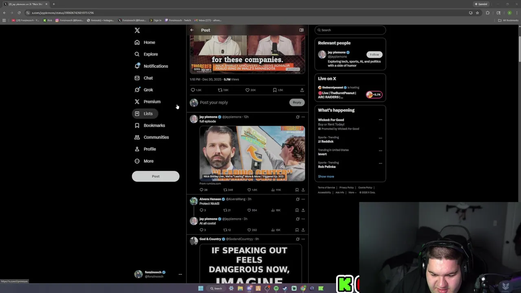Image resolution: width=521 pixels, height=293 pixels.
Task: Open Alvera Henson's profile name
Action: (210, 199)
